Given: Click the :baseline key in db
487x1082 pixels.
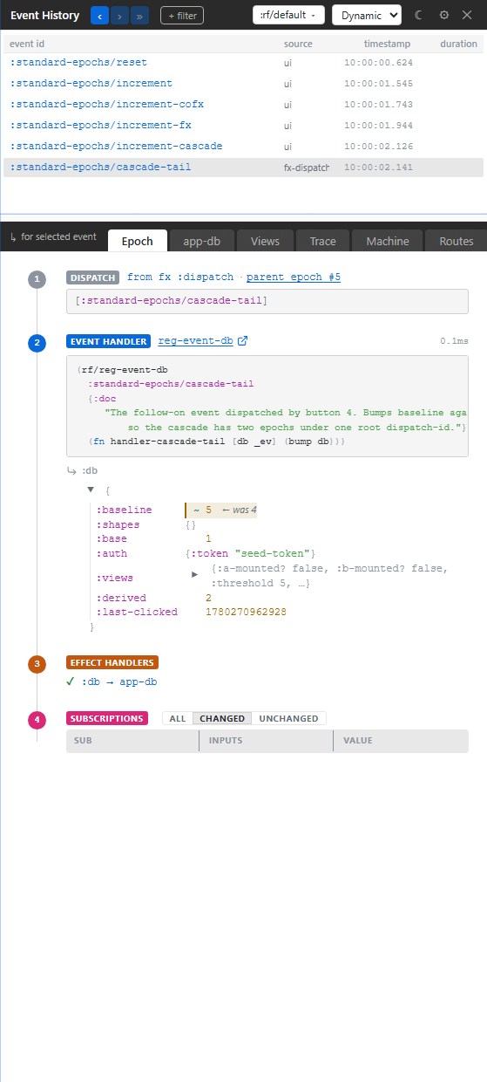Looking at the screenshot, I should coord(124,510).
